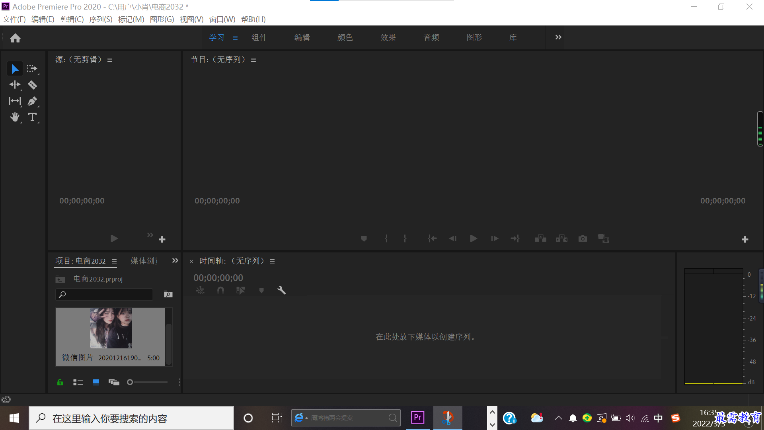764x430 pixels.
Task: Open timeline display settings wrench
Action: (281, 290)
